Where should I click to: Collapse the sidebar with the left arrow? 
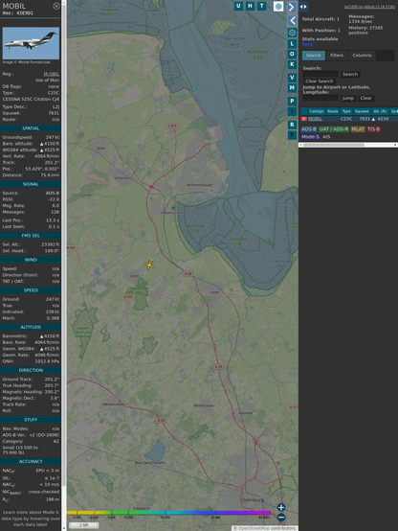point(292,21)
